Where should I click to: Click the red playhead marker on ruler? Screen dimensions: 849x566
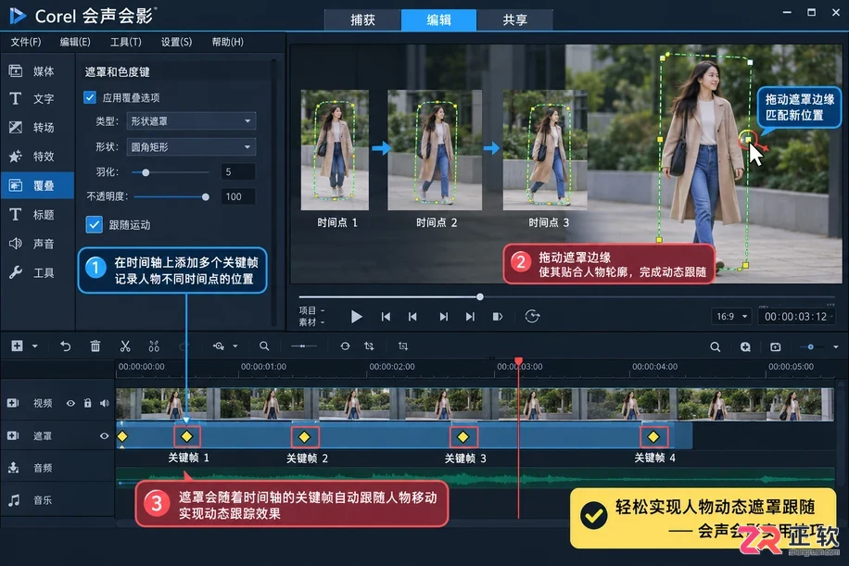pyautogui.click(x=519, y=361)
